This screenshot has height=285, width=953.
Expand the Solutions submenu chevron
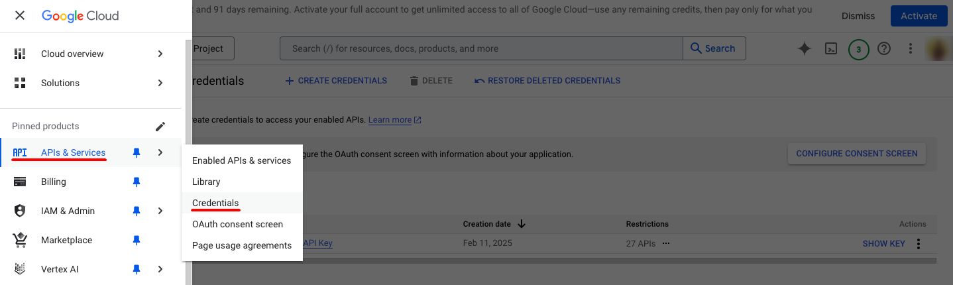[x=160, y=83]
